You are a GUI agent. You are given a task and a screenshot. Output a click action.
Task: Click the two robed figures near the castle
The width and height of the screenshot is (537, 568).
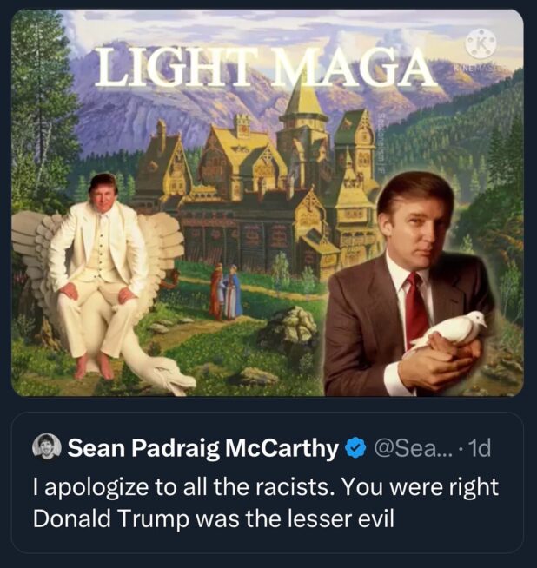point(225,291)
